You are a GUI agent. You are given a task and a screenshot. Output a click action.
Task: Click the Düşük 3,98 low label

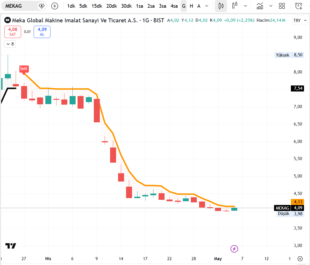click(x=290, y=214)
